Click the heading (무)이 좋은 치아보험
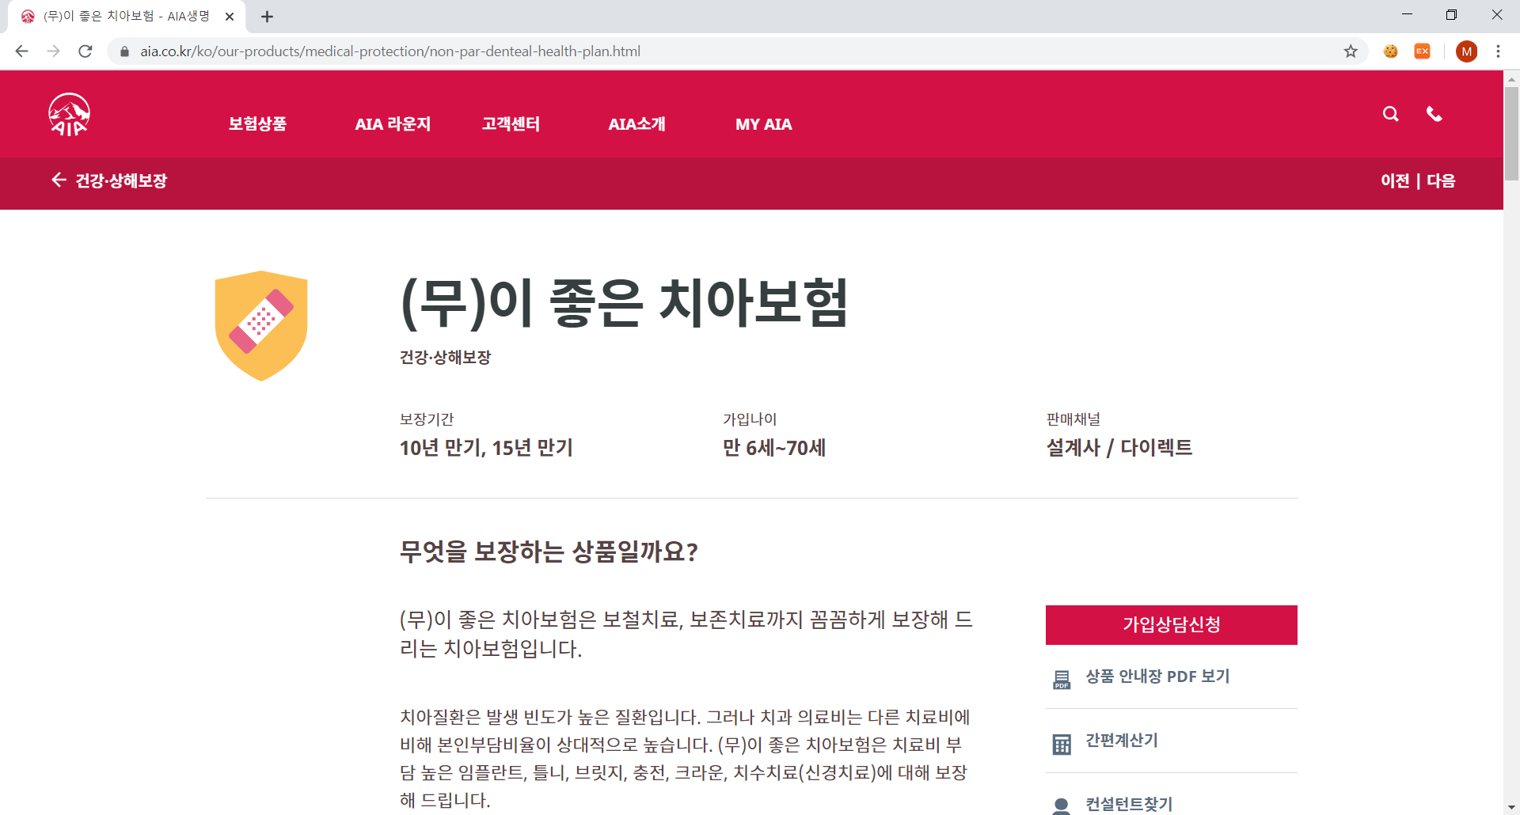The width and height of the screenshot is (1520, 815). click(624, 302)
